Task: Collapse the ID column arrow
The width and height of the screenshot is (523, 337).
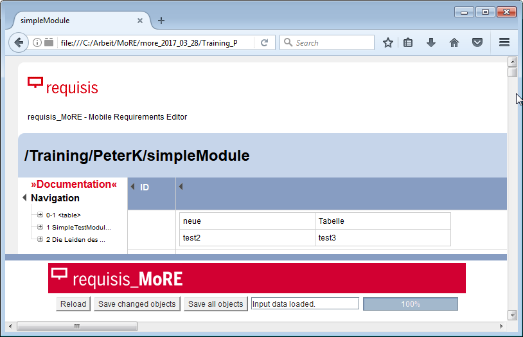Action: [133, 187]
